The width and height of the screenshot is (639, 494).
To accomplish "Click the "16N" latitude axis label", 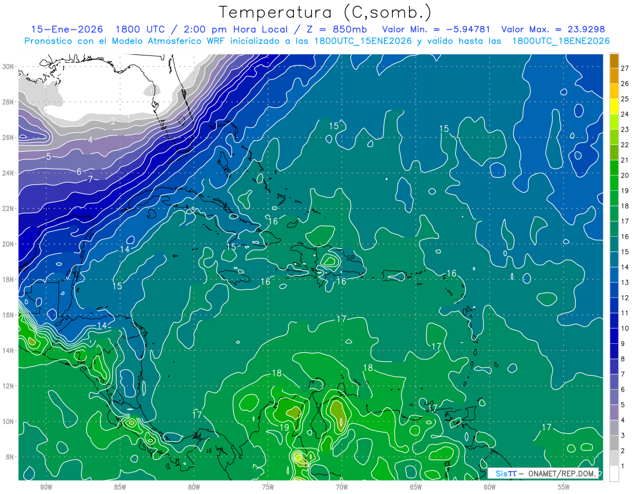I will (x=9, y=315).
